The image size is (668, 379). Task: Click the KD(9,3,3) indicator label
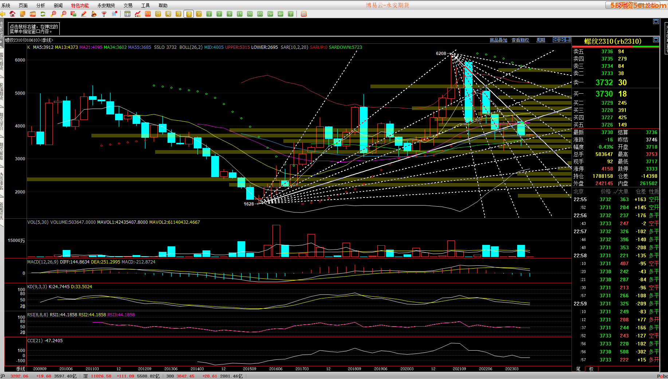[x=37, y=287]
